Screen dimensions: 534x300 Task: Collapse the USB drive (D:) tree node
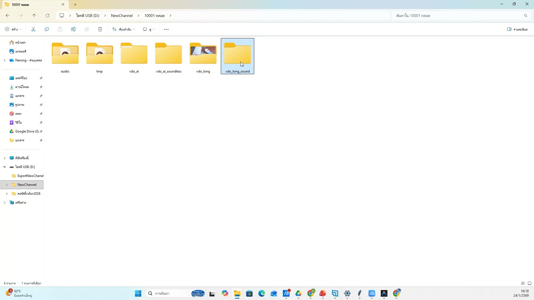4,167
